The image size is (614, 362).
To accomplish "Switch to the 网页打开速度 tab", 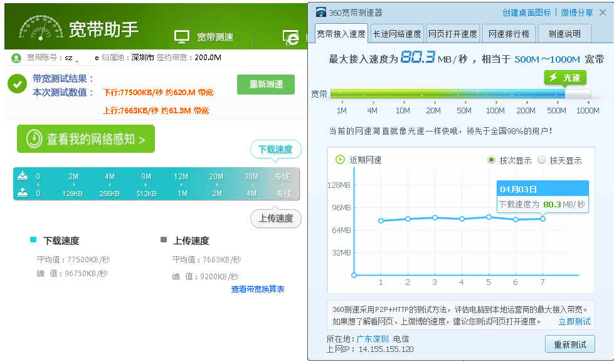I will [x=453, y=34].
